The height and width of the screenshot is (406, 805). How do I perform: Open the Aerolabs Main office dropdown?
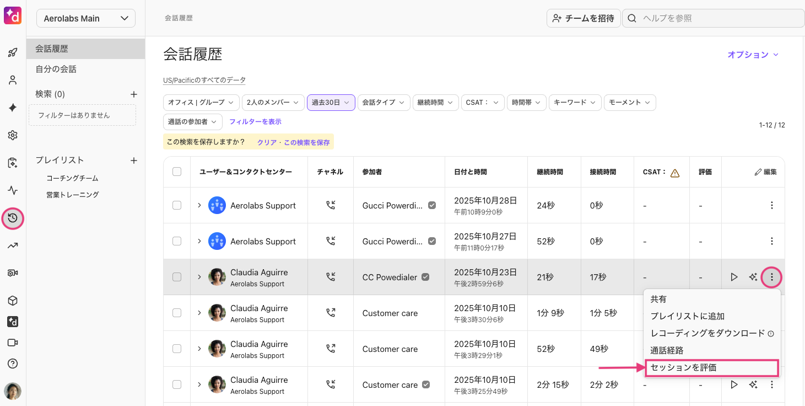[86, 18]
